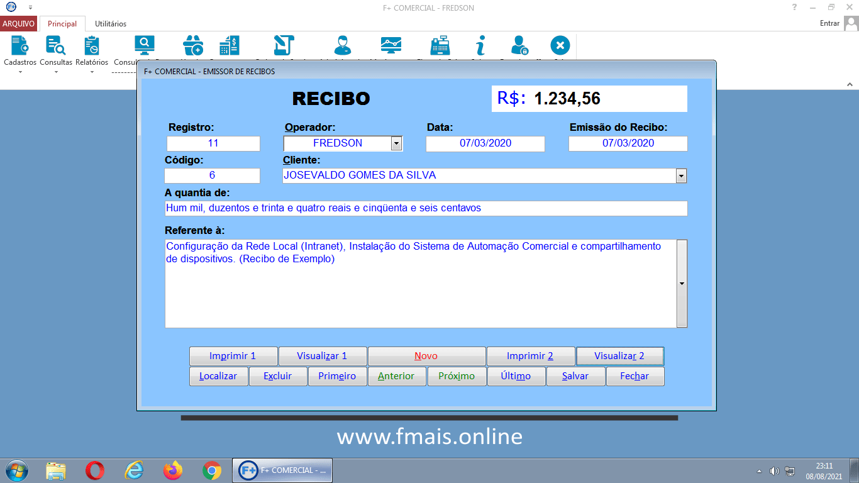
Task: Click the Código field showing 6
Action: pyautogui.click(x=212, y=175)
